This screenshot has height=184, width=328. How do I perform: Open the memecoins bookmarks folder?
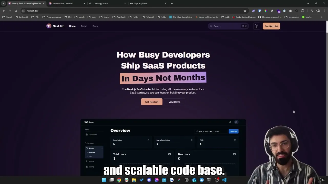point(292,17)
